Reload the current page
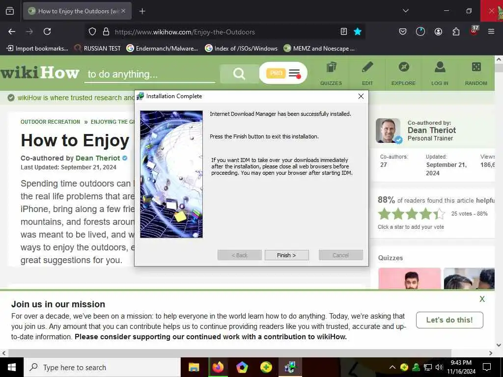The height and width of the screenshot is (377, 503). [47, 31]
